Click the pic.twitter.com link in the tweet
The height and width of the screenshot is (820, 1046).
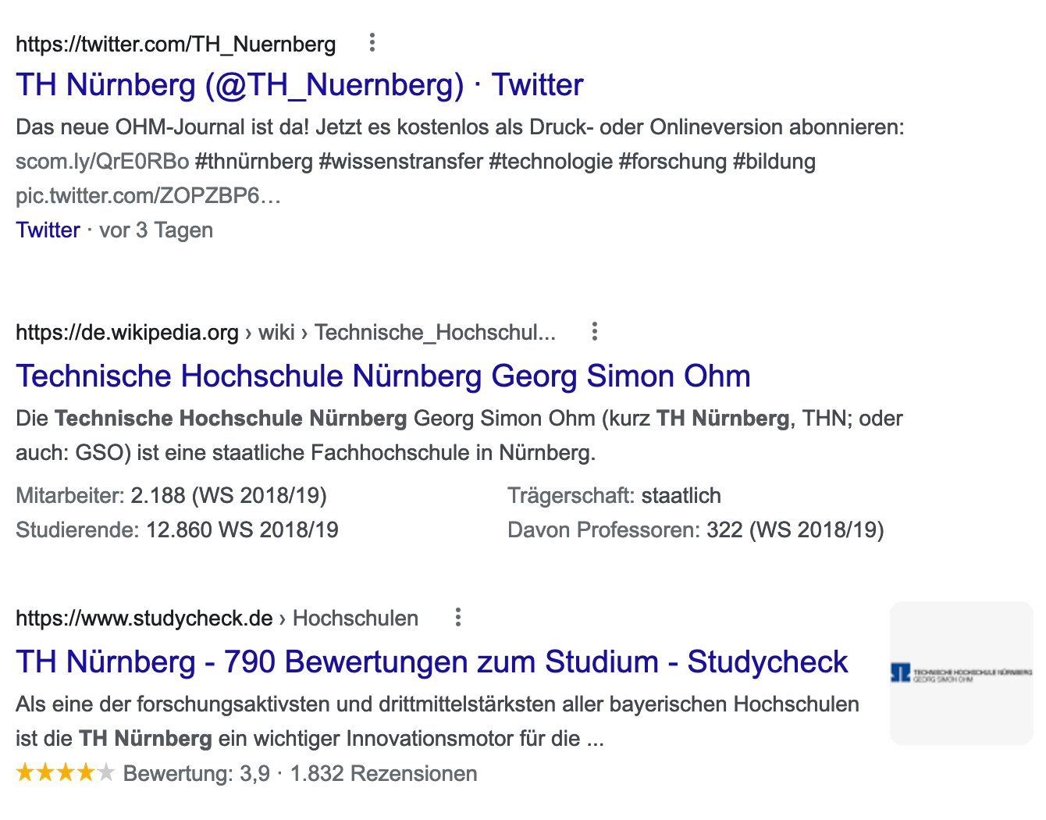(x=148, y=195)
